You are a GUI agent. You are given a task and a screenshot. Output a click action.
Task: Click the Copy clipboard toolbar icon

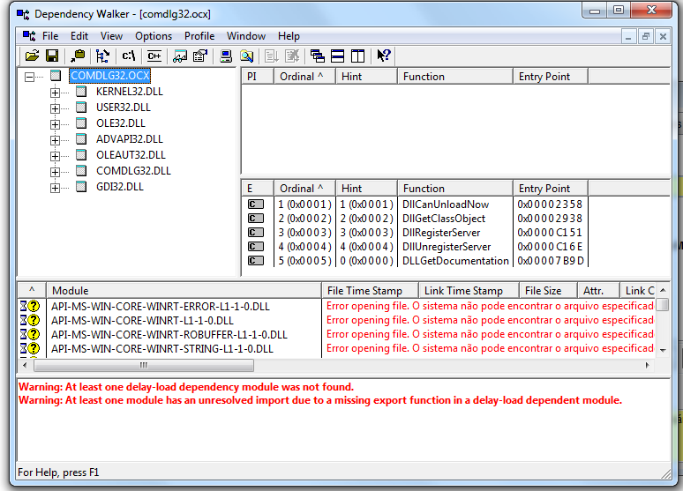(x=78, y=56)
